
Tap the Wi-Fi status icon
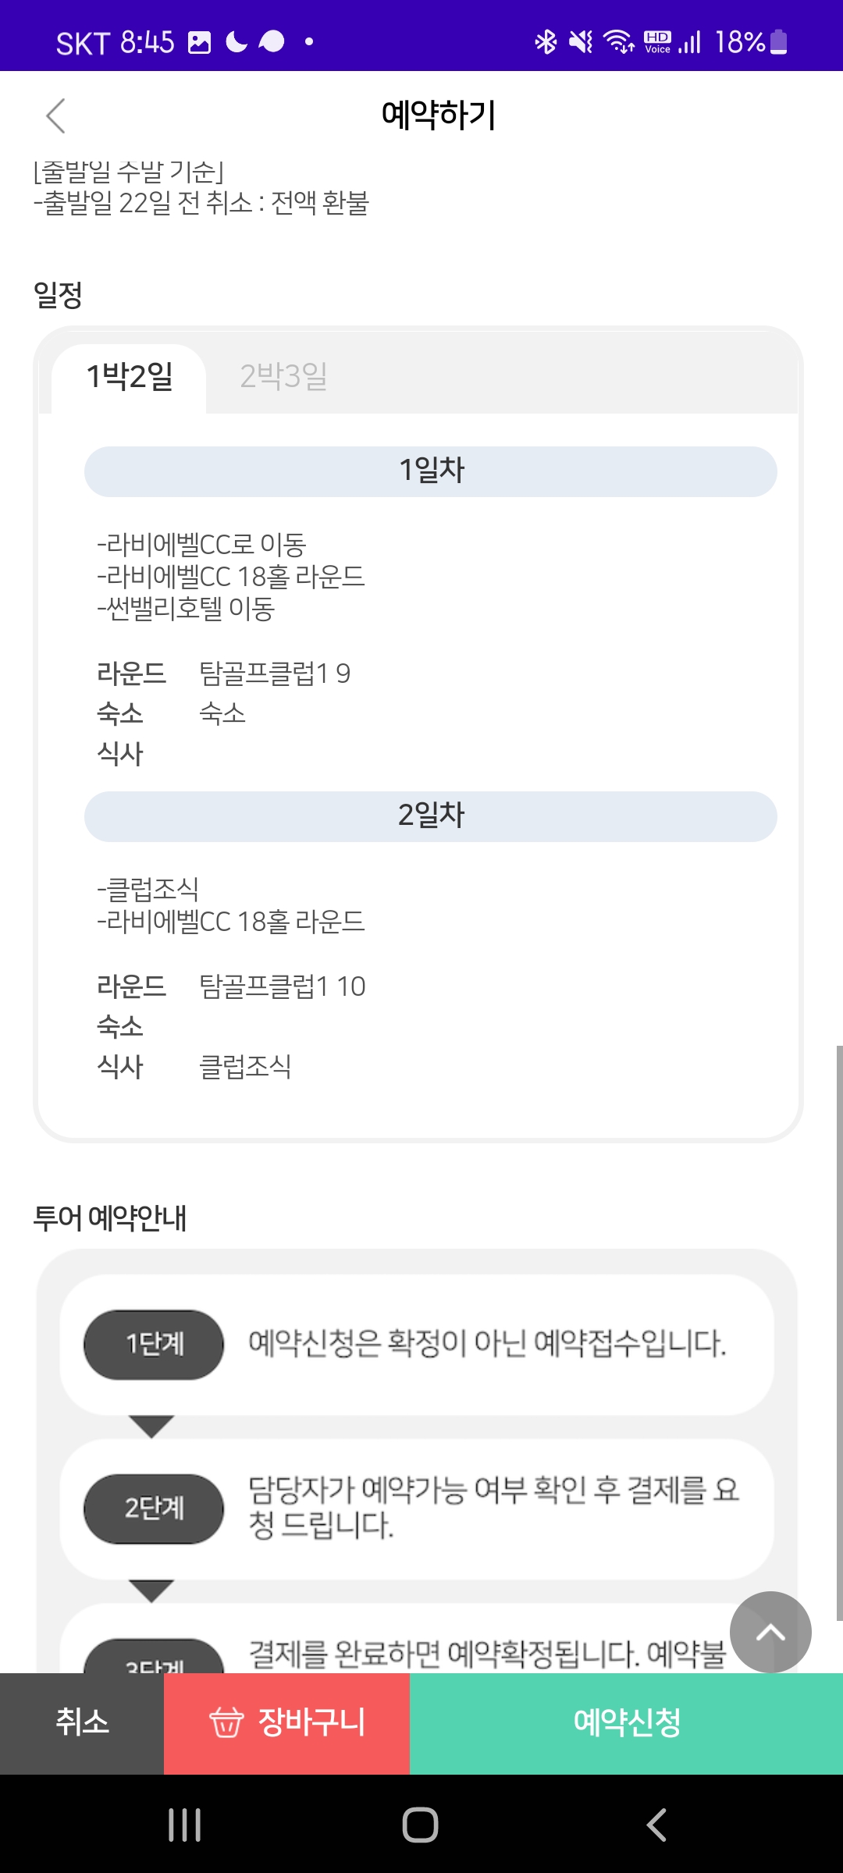[619, 41]
